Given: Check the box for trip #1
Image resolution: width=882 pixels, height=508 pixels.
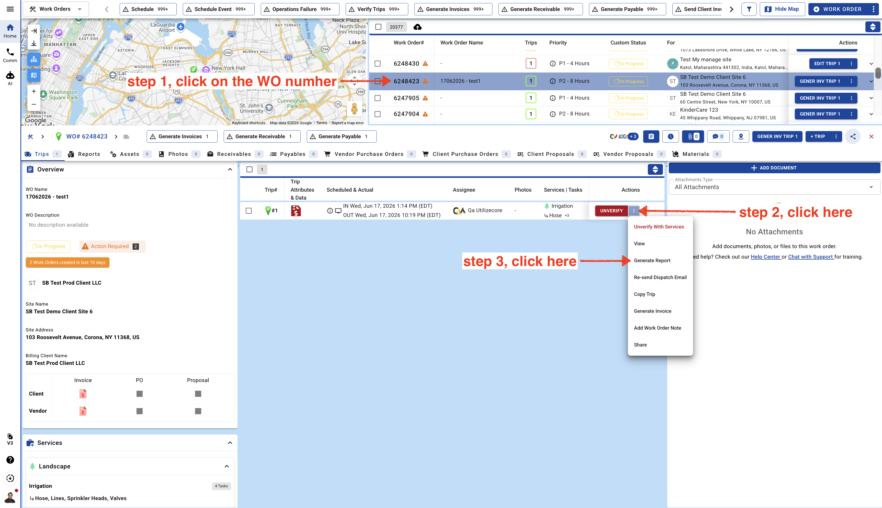Looking at the screenshot, I should 248,211.
